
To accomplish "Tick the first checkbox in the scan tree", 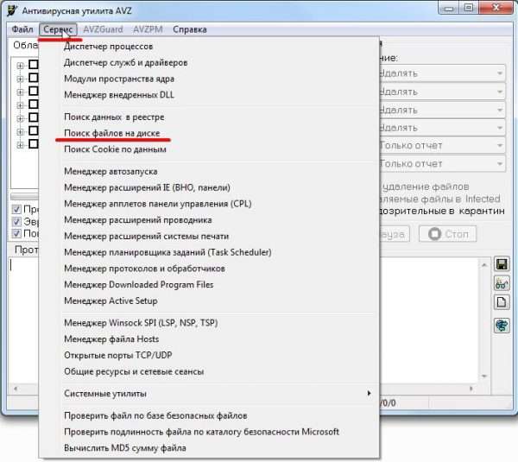I will click(x=34, y=65).
